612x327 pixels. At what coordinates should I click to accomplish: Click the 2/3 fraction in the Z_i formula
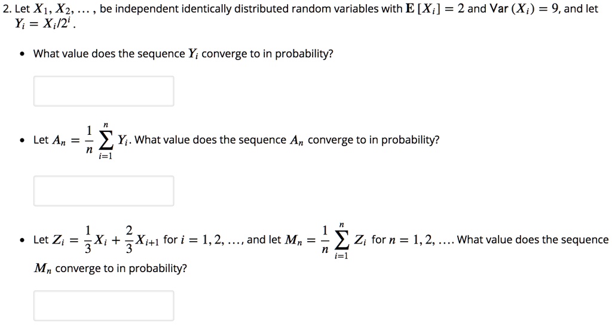coord(129,239)
